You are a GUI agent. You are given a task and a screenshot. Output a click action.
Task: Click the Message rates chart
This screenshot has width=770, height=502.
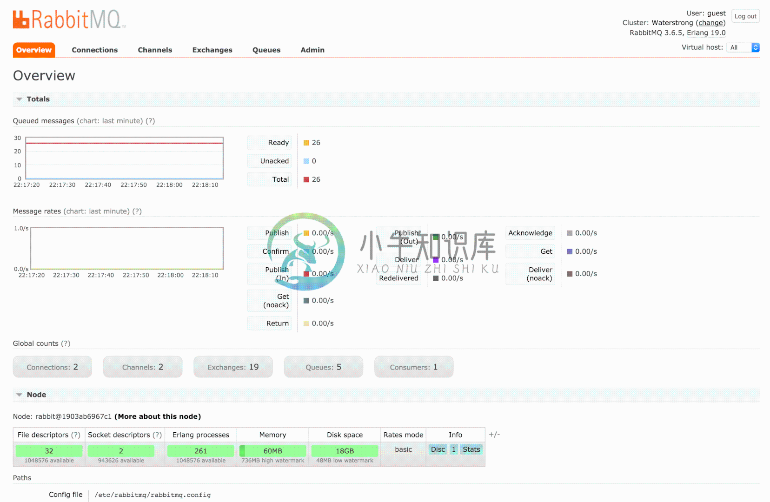127,248
